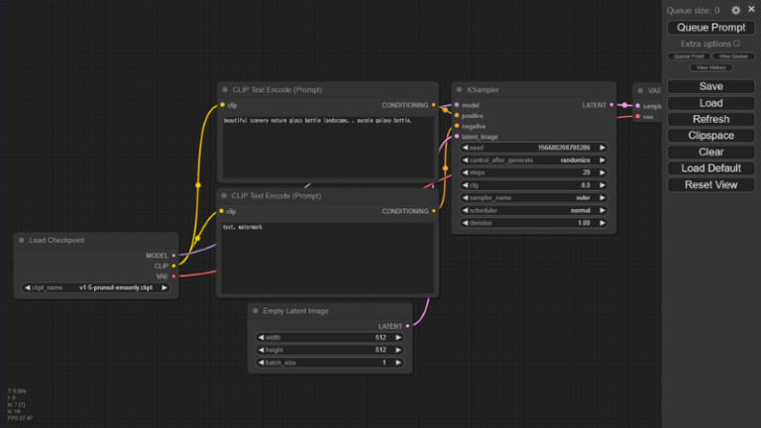Image resolution: width=761 pixels, height=428 pixels.
Task: Select the KSampler node title
Action: click(483, 90)
